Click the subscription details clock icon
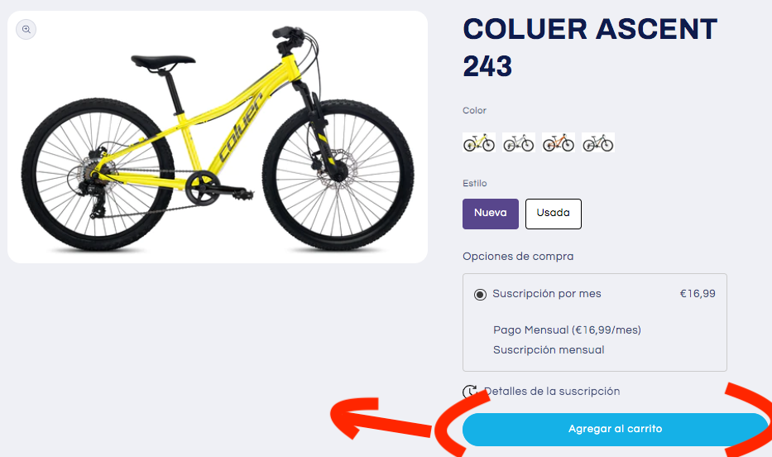The width and height of the screenshot is (772, 457). coord(470,392)
